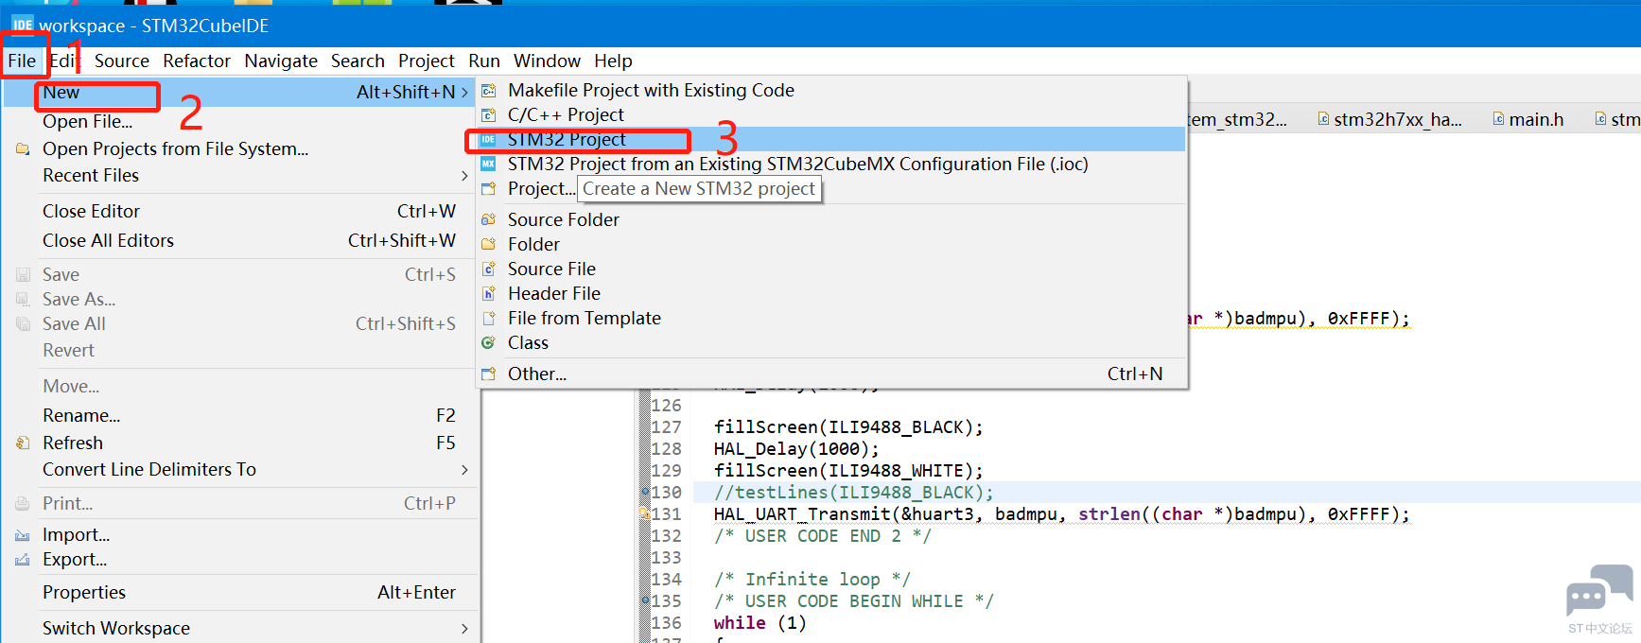Click the green Class icon
The width and height of the screenshot is (1641, 643).
tap(488, 342)
